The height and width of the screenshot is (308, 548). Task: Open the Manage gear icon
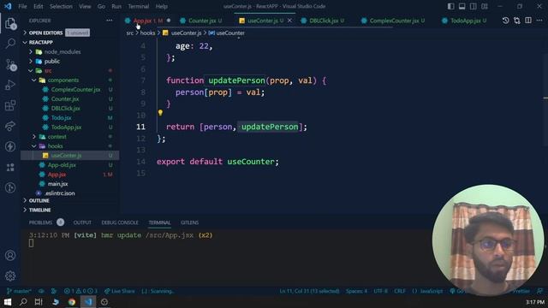click(10, 276)
